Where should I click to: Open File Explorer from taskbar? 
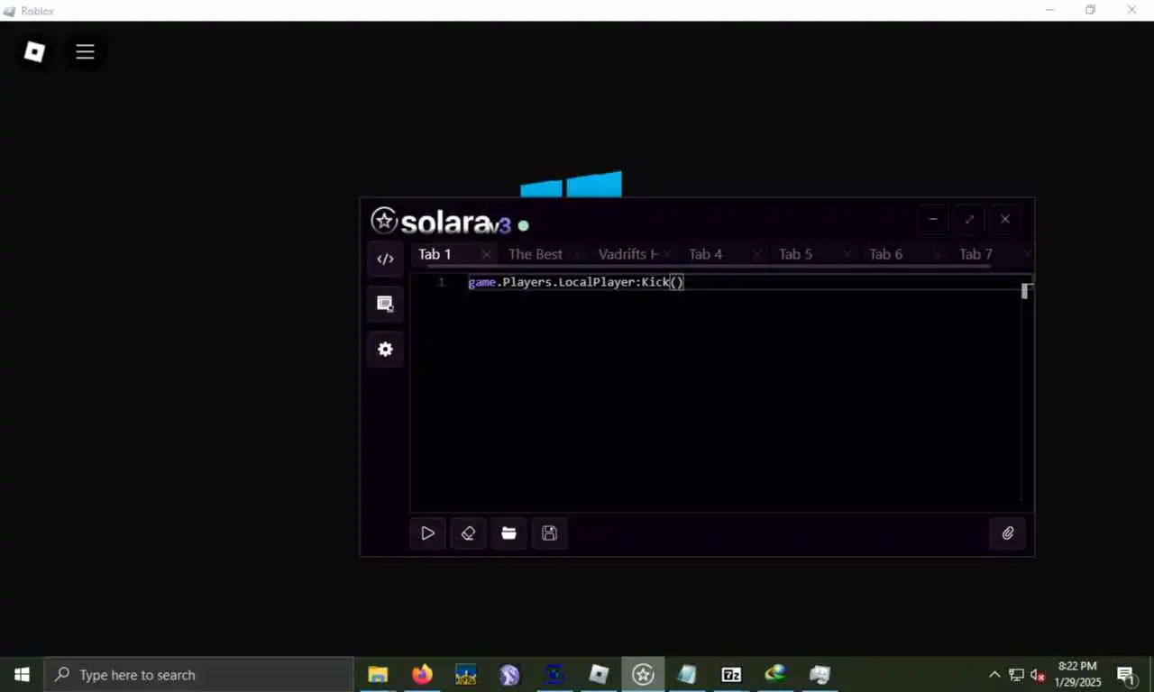click(378, 674)
